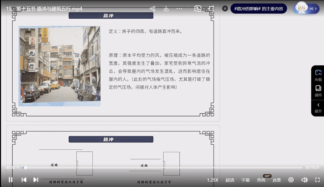The image size is (324, 187).
Task: Click the circular target icon beside volume
Action: [x=291, y=180]
